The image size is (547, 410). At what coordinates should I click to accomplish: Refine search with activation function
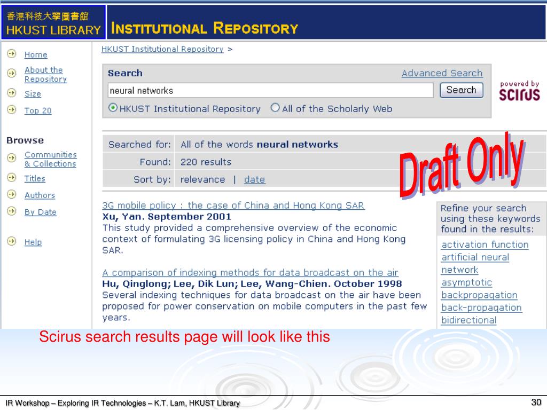485,245
